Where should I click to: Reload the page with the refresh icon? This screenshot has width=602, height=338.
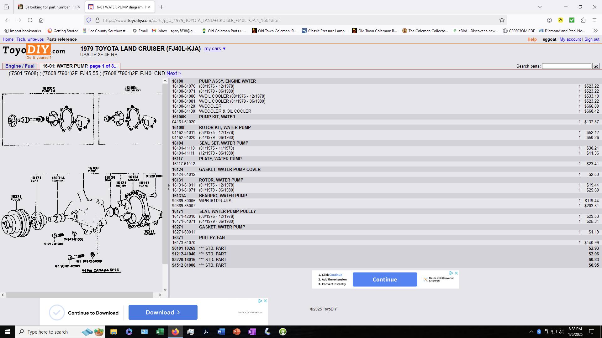point(30,20)
